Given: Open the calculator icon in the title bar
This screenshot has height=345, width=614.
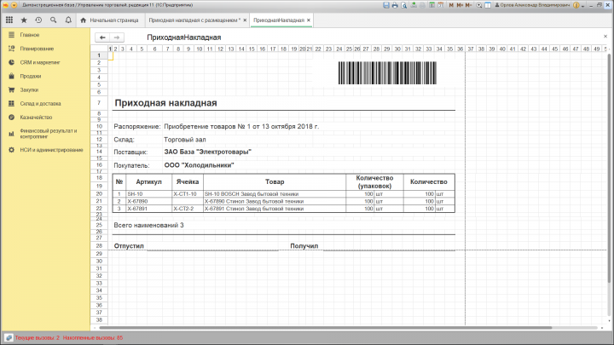Looking at the screenshot, I should (432, 5).
